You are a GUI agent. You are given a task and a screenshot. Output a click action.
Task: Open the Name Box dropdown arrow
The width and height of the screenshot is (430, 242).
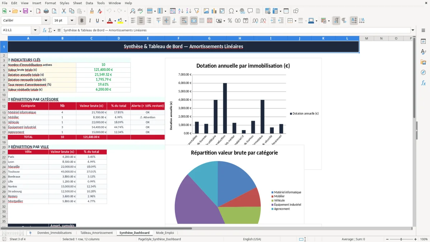coord(35,30)
